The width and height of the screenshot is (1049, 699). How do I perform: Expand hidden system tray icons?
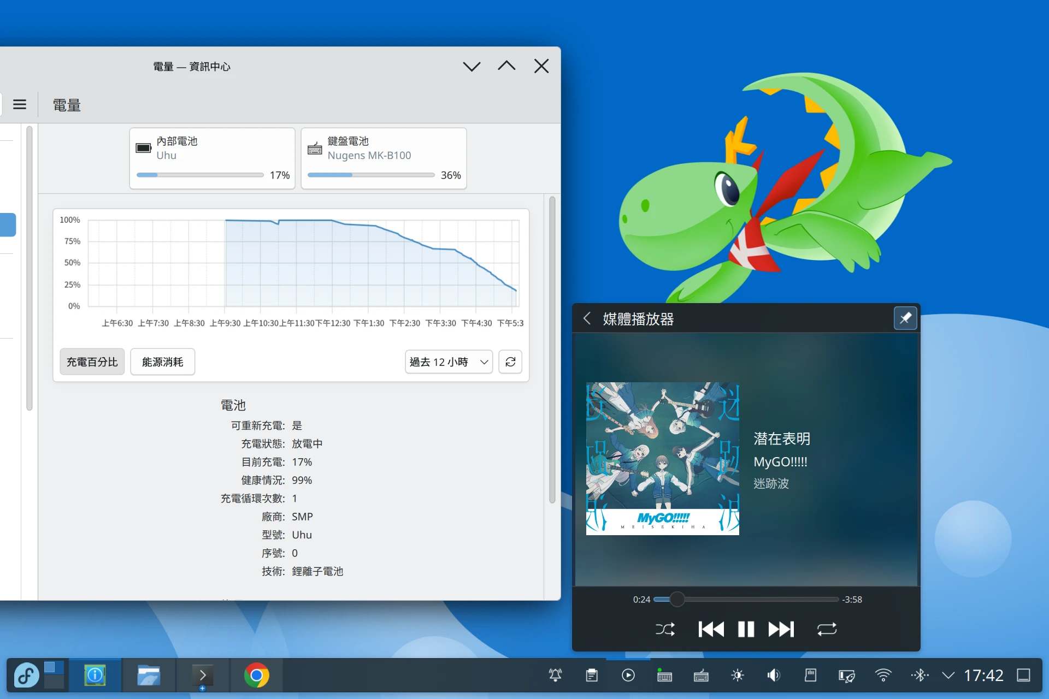948,676
